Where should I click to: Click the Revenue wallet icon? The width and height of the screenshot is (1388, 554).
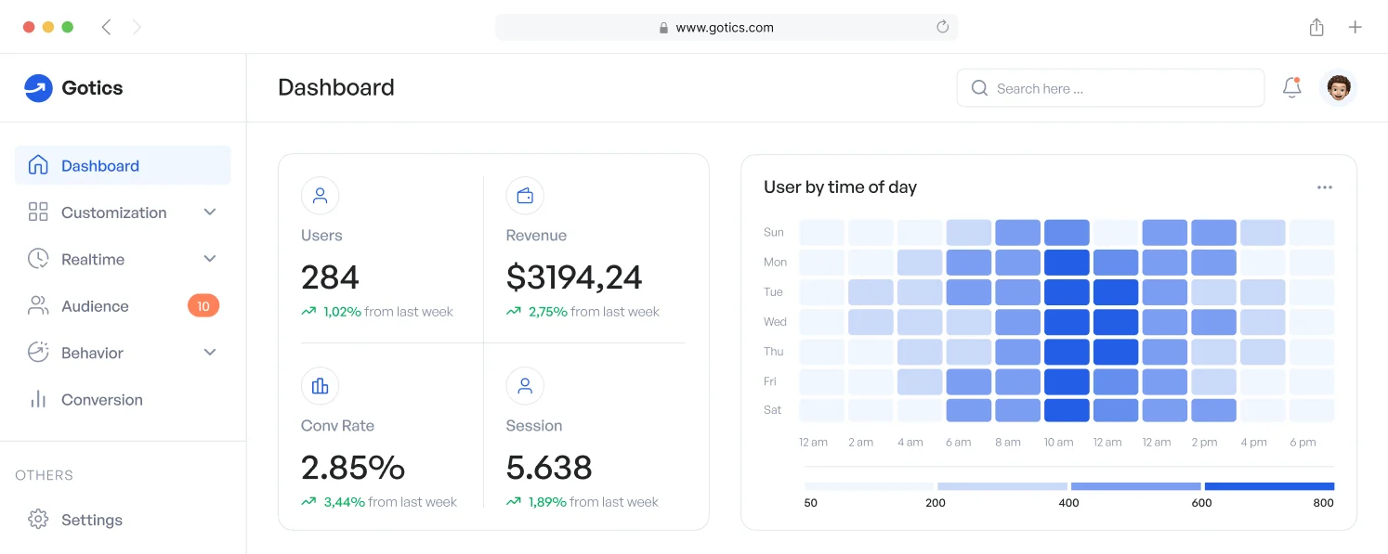(525, 196)
